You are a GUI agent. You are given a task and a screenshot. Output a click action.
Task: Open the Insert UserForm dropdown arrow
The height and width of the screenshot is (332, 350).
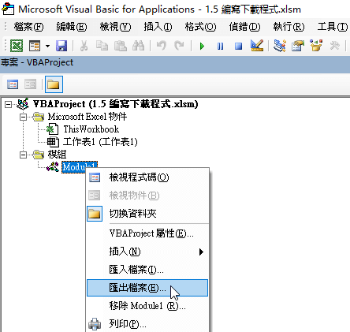pos(47,47)
